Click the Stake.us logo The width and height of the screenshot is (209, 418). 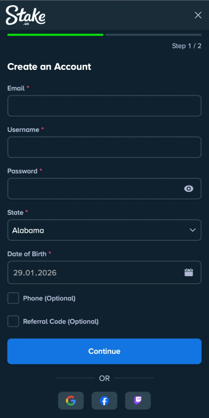[25, 15]
